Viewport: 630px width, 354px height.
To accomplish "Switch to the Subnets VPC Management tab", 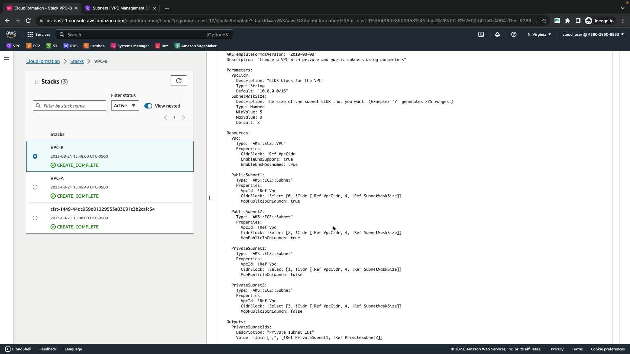I will (120, 8).
